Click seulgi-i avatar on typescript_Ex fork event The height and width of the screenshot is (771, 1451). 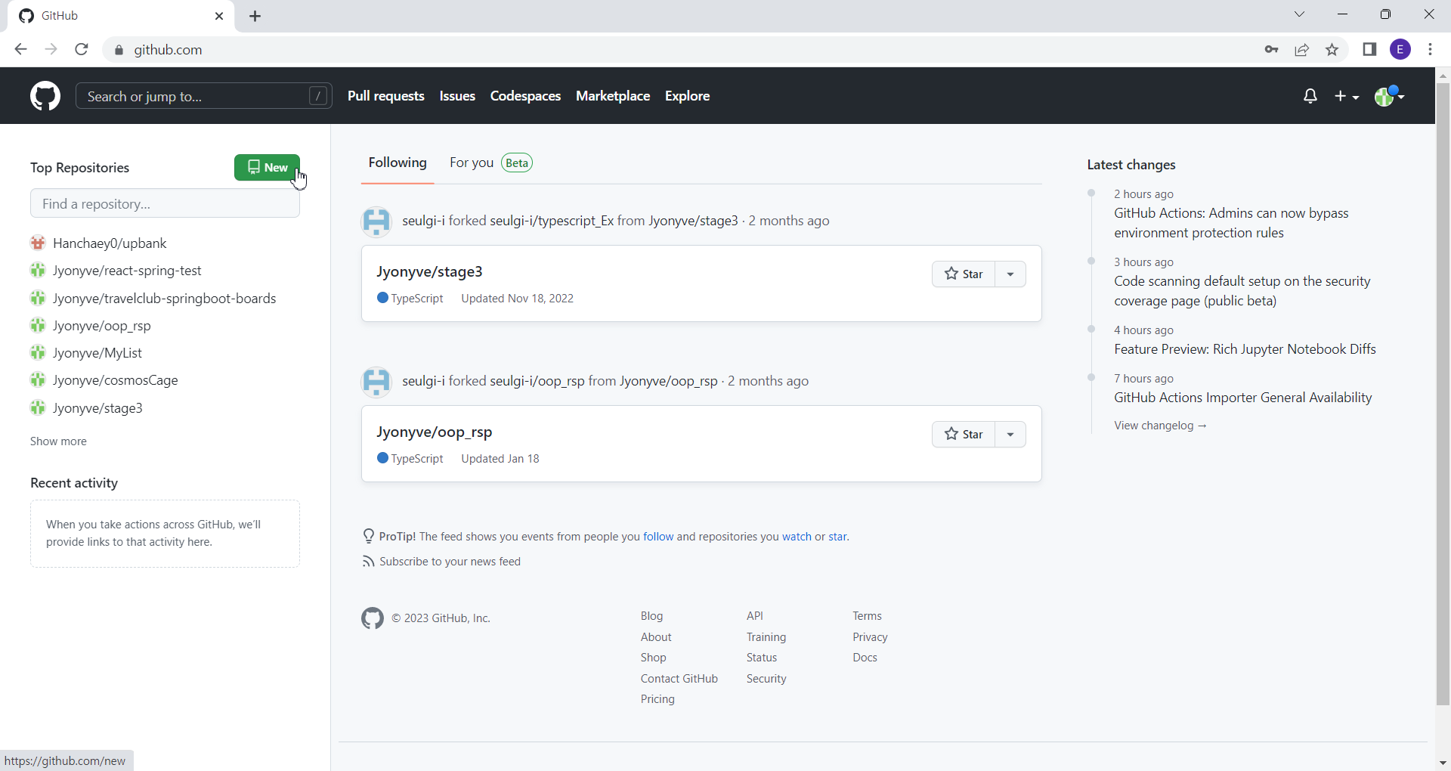(376, 221)
